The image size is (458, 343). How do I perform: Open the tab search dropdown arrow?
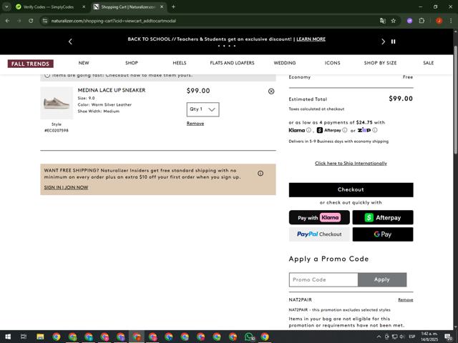(6, 6)
